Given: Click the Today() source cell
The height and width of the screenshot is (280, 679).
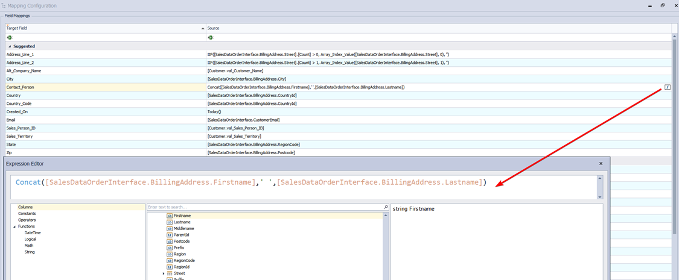Looking at the screenshot, I should (438, 112).
